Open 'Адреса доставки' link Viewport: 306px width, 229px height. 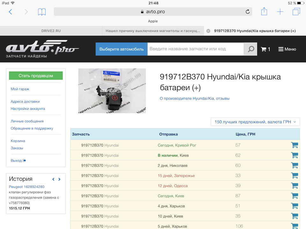[x=25, y=101]
